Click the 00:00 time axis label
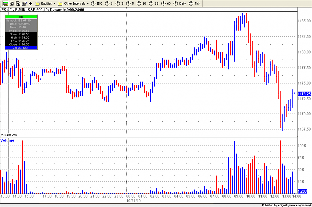This screenshot has height=207, width=312. point(131,196)
